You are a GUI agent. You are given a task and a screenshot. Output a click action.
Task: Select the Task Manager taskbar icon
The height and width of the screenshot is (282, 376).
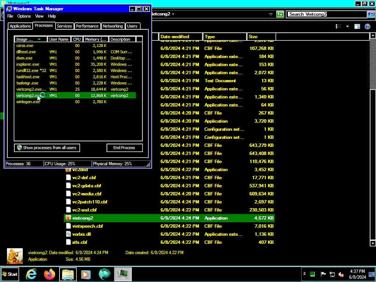tap(123, 274)
